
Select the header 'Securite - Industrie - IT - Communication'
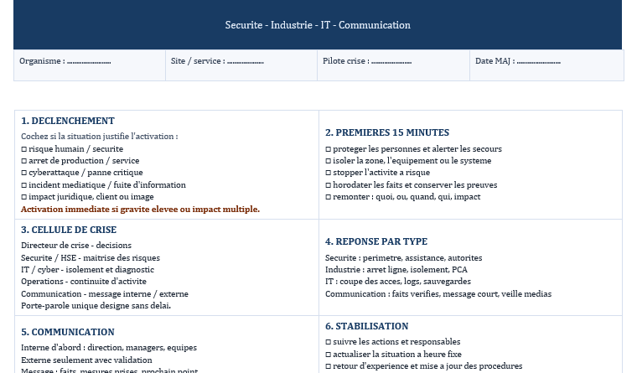(x=318, y=25)
